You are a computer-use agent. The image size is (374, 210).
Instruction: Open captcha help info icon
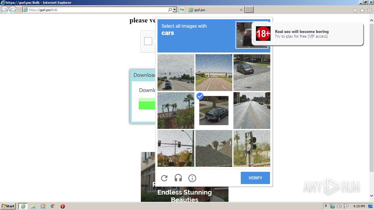coord(192,178)
